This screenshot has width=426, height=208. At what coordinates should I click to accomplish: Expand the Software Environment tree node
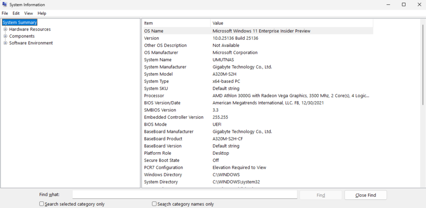(x=5, y=43)
